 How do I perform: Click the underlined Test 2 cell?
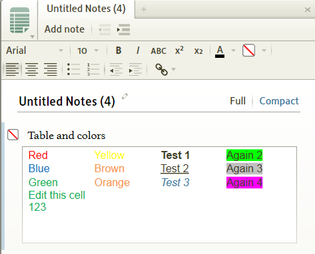[174, 169]
